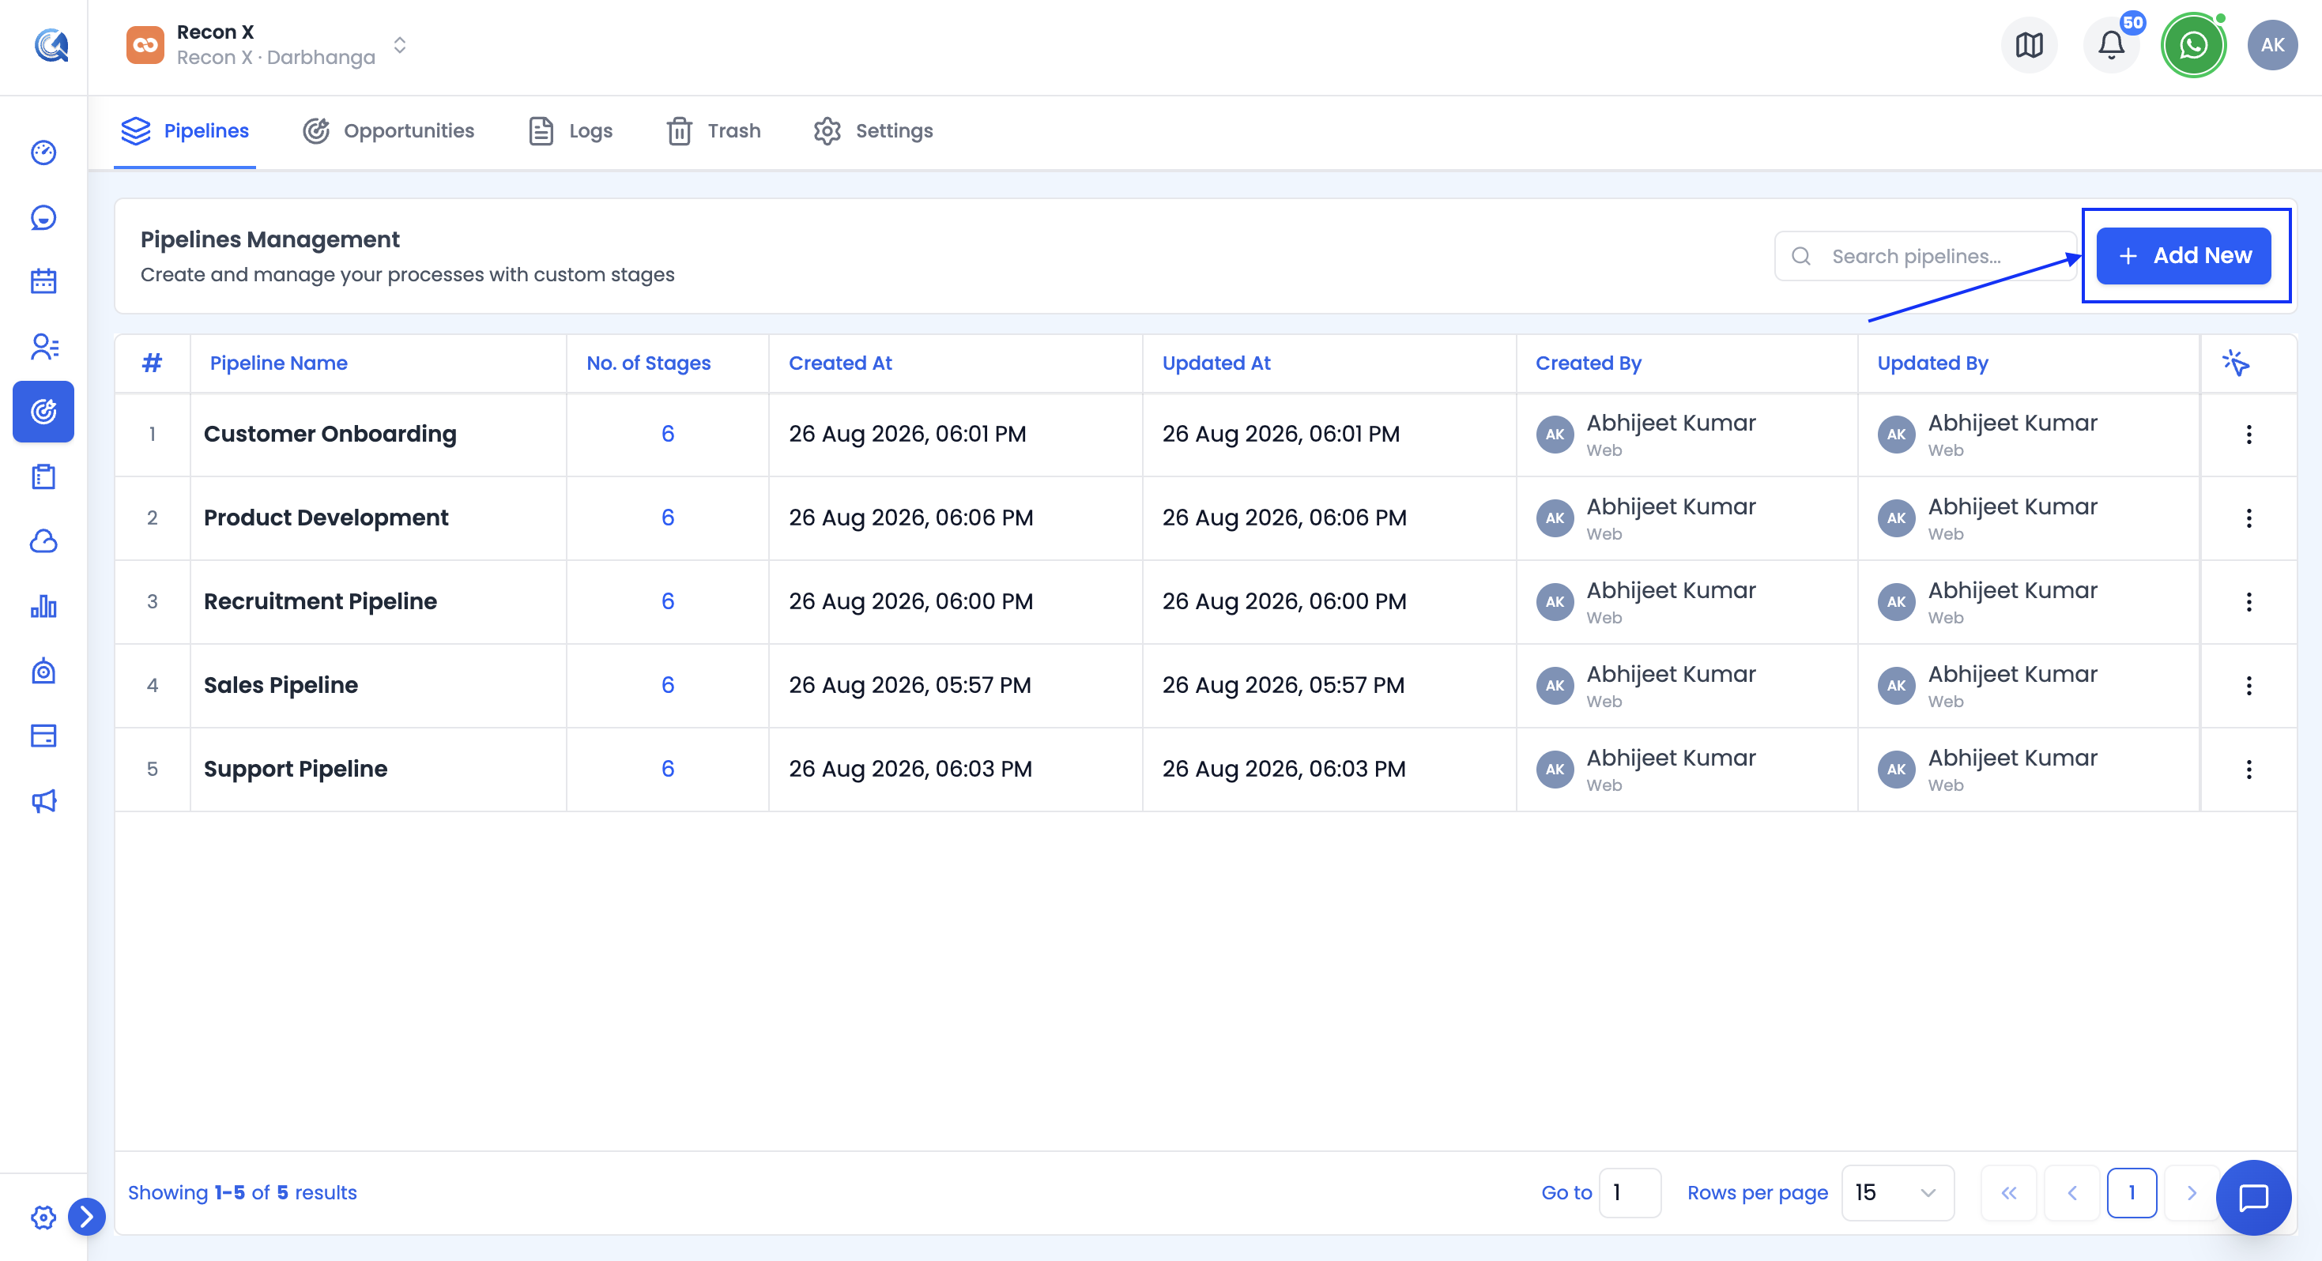Open the Recruitment Pipeline row name
Viewport: 2322px width, 1261px height.
click(320, 601)
